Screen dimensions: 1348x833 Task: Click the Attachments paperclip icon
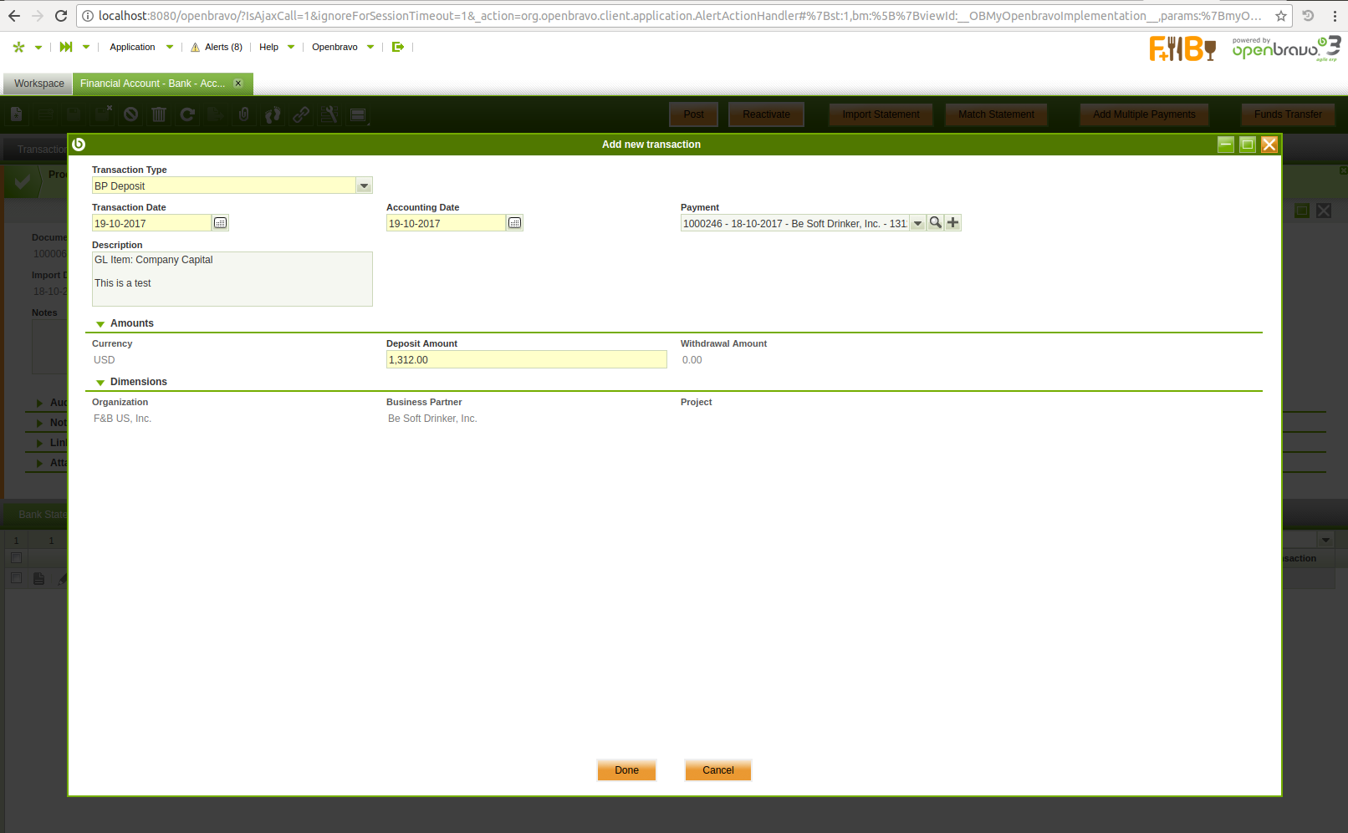244,114
